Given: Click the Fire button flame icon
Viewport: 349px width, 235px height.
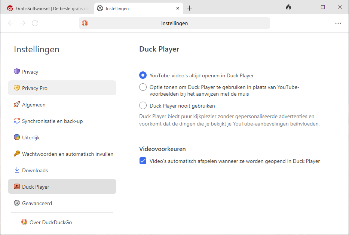Looking at the screenshot, I should tap(288, 7).
